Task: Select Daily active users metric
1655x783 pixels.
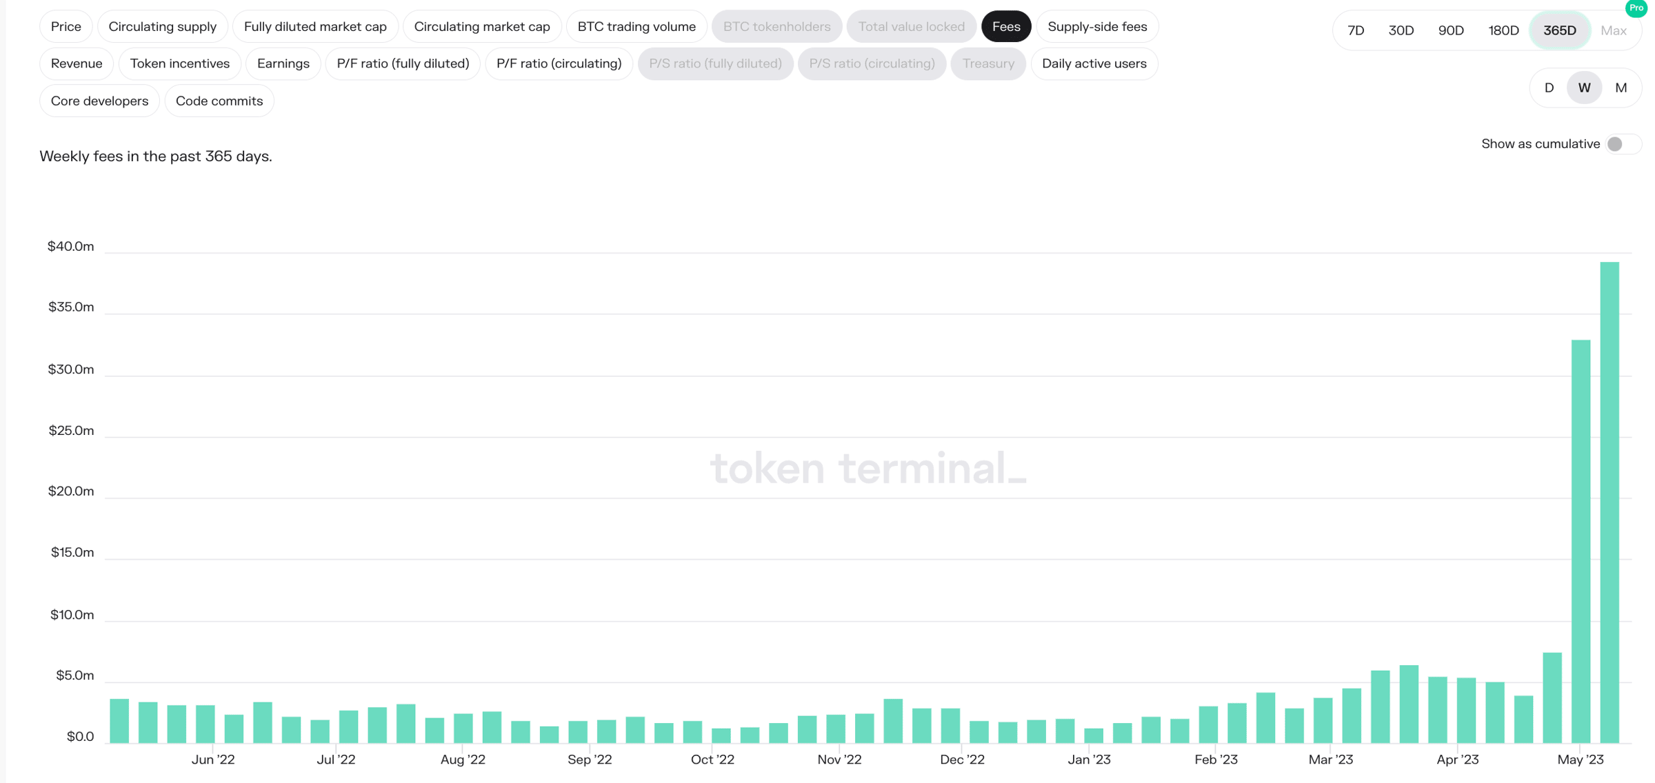Action: (x=1094, y=63)
